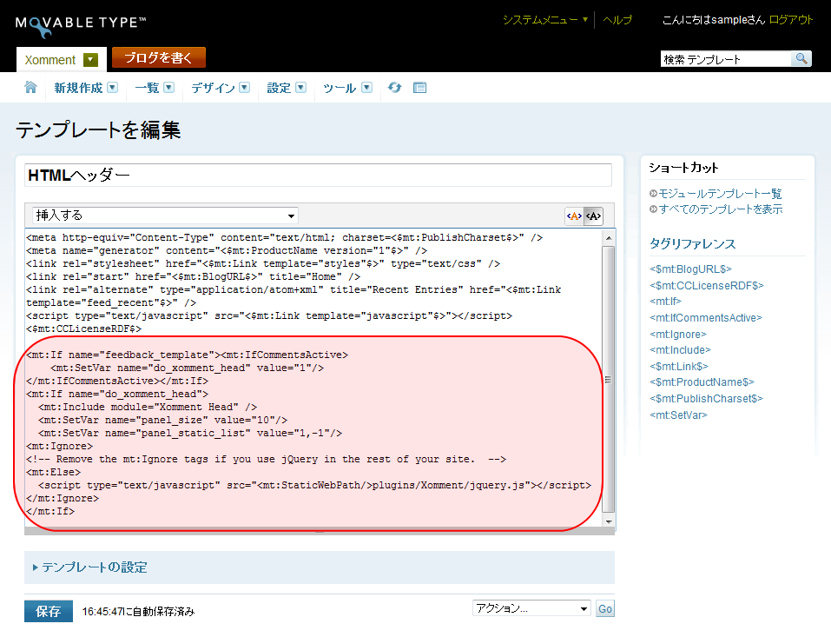Click the ヘルプ link
This screenshot has height=637, width=831.
click(x=617, y=20)
